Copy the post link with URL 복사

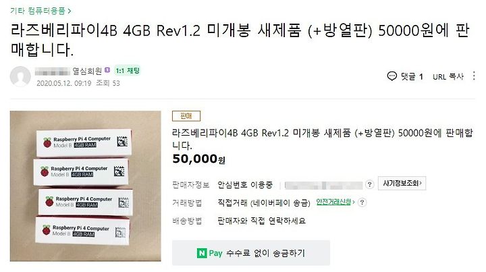[448, 76]
